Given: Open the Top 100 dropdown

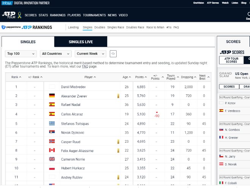Looking at the screenshot, I should tap(21, 54).
